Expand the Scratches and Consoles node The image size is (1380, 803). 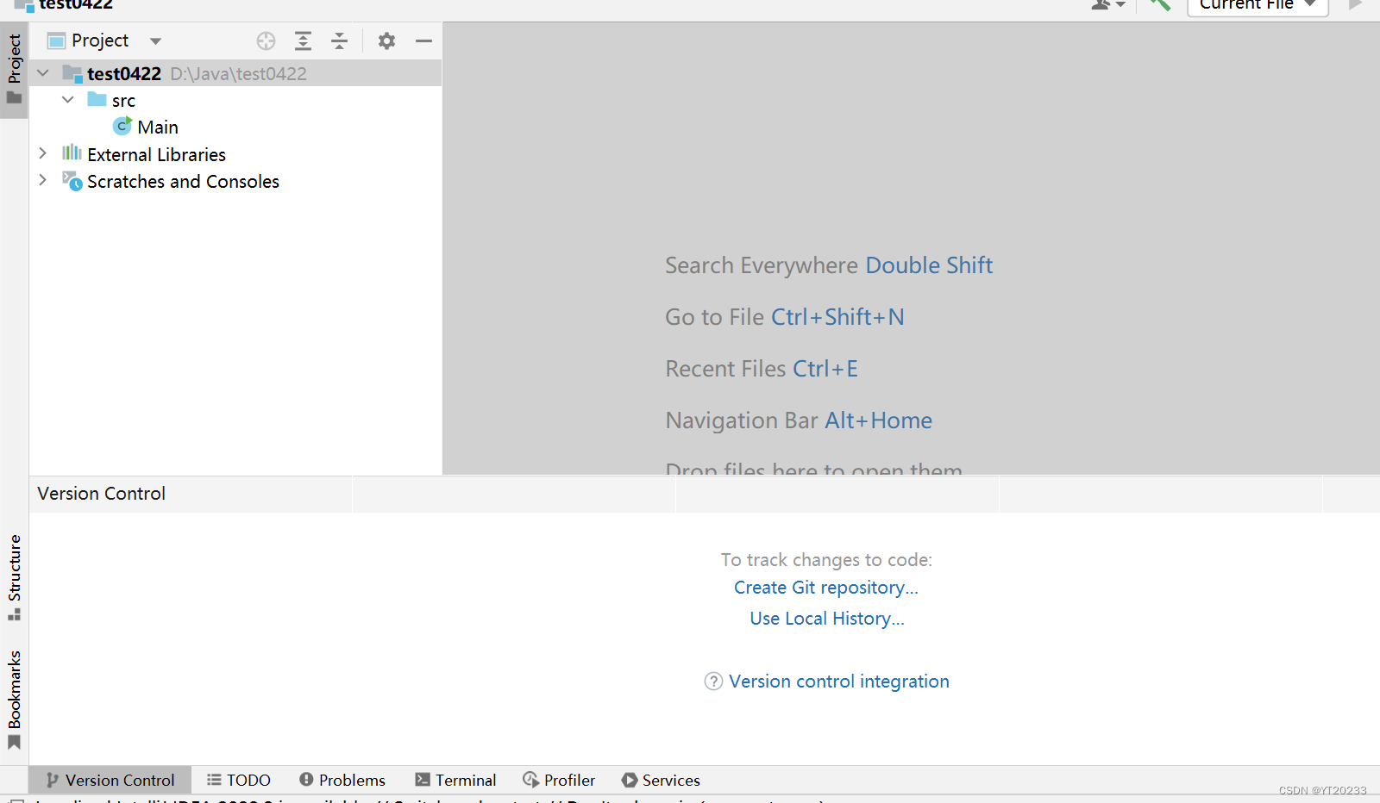(43, 180)
